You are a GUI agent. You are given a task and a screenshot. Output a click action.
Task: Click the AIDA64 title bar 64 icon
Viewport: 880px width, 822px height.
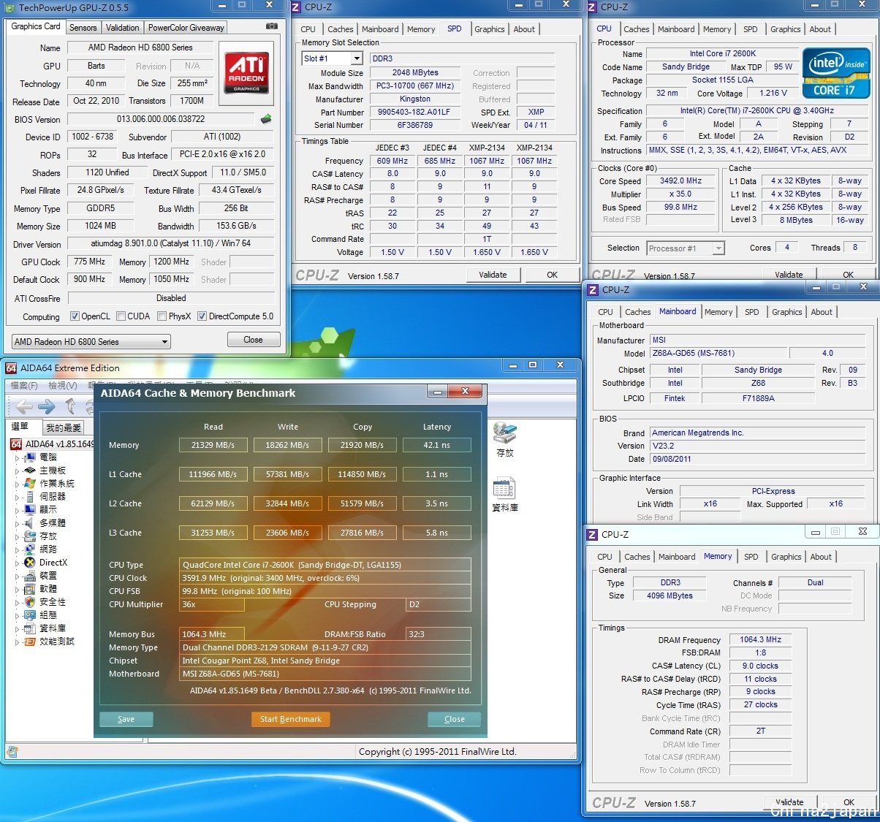[x=11, y=368]
